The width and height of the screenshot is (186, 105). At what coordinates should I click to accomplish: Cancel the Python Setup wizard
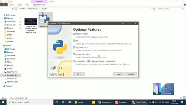pos(131,74)
